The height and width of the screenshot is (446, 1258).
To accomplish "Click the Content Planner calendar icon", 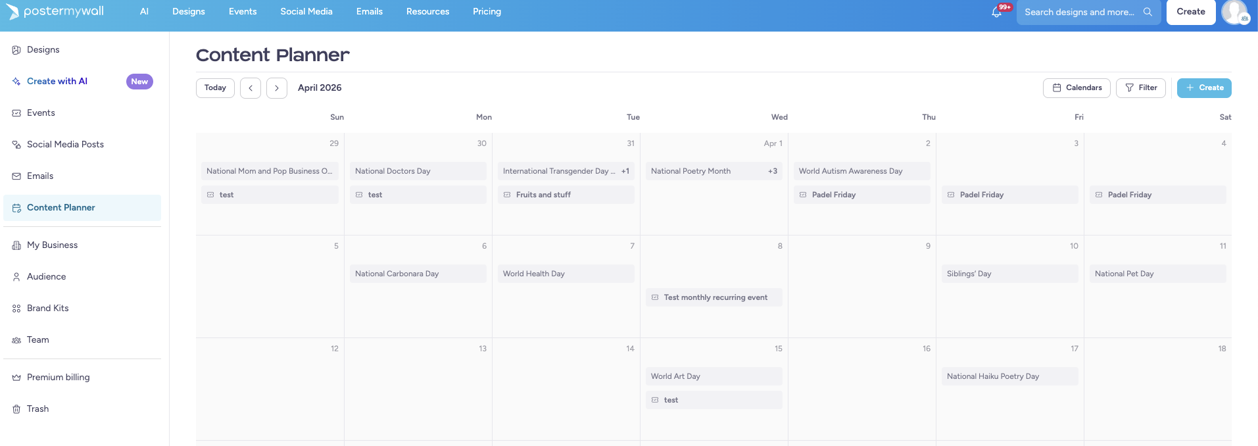I will pyautogui.click(x=16, y=208).
